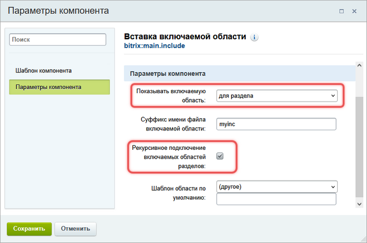Viewport: 367px width, 243px height.
Task: Click the suffix field containing myinc
Action: pyautogui.click(x=275, y=124)
